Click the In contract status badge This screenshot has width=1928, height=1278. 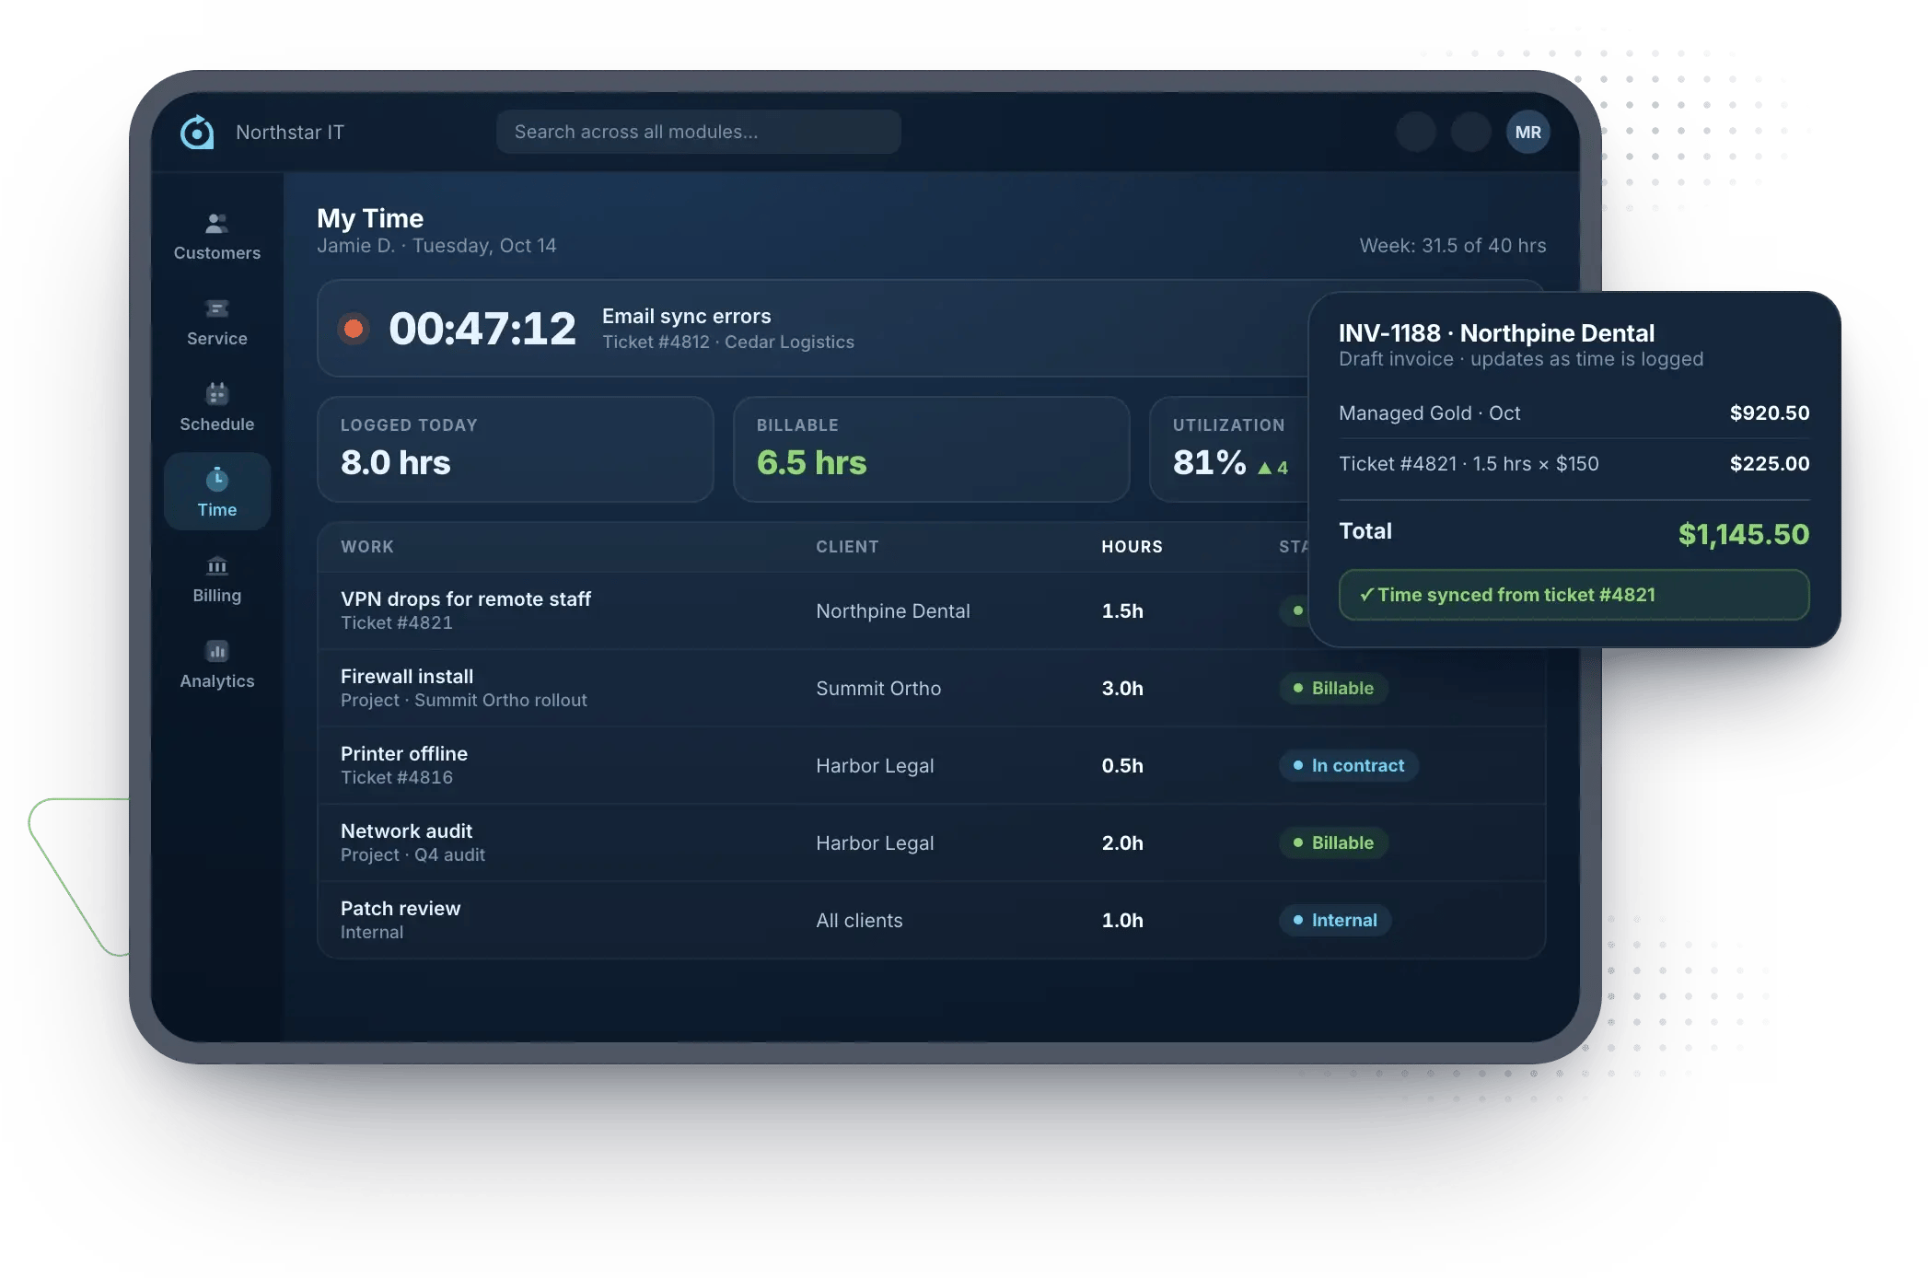[x=1349, y=765]
